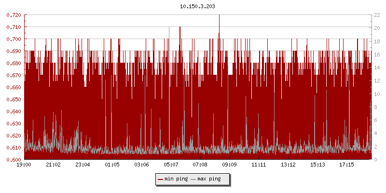The image size is (386, 193).
Task: Select the max ping legend label
Action: [209, 179]
